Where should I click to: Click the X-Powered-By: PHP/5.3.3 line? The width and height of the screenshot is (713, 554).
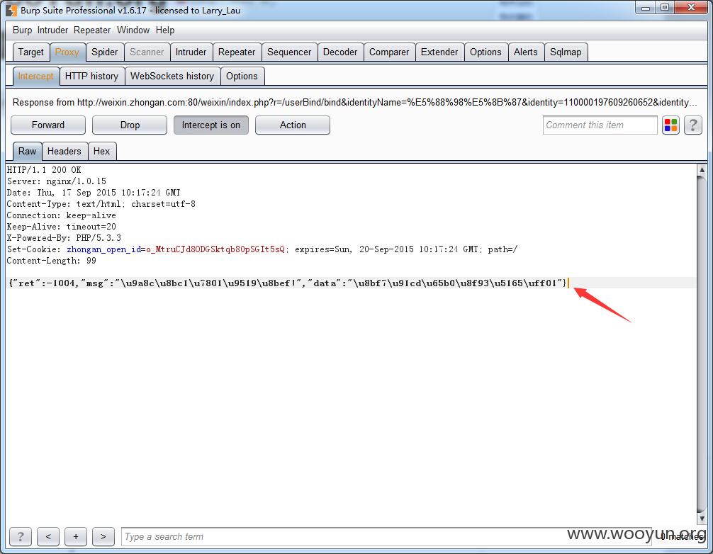64,238
